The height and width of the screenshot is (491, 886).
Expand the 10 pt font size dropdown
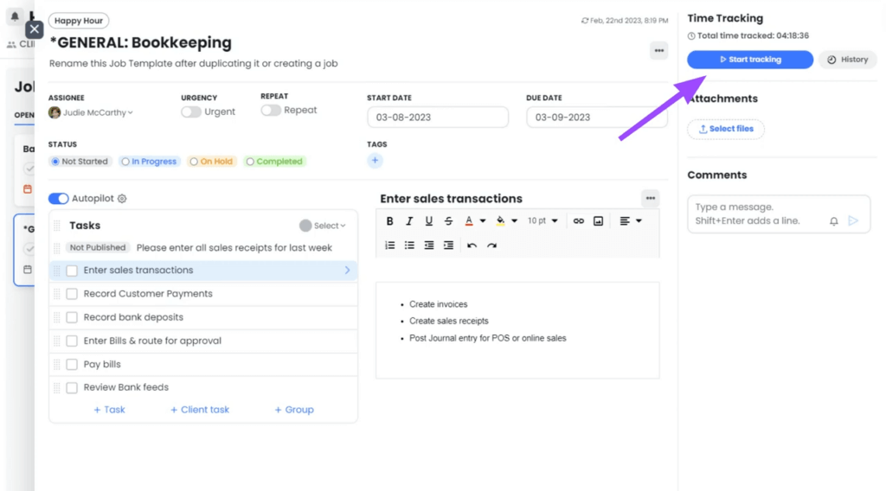point(543,221)
